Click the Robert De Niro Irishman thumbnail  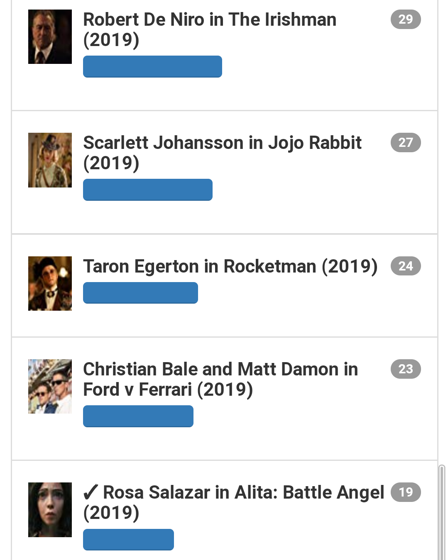50,37
